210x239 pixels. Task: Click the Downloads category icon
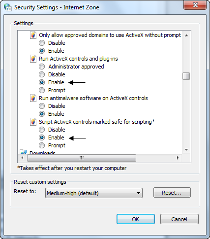24,152
